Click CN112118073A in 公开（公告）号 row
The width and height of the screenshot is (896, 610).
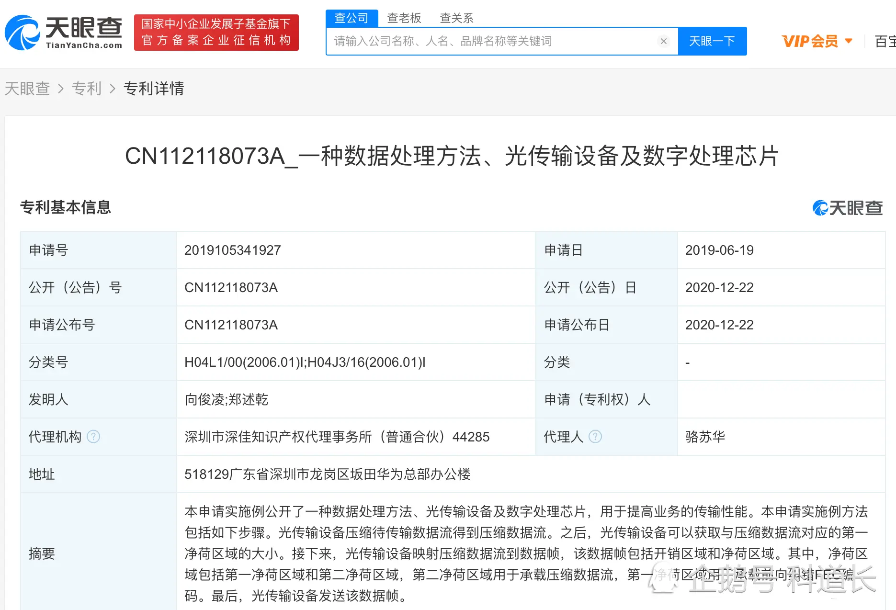click(231, 287)
